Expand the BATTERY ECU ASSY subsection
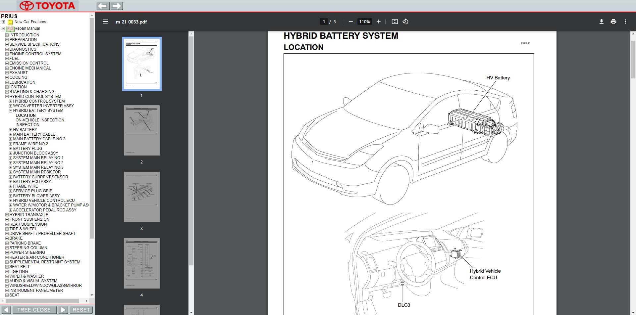This screenshot has width=636, height=315. [x=11, y=182]
